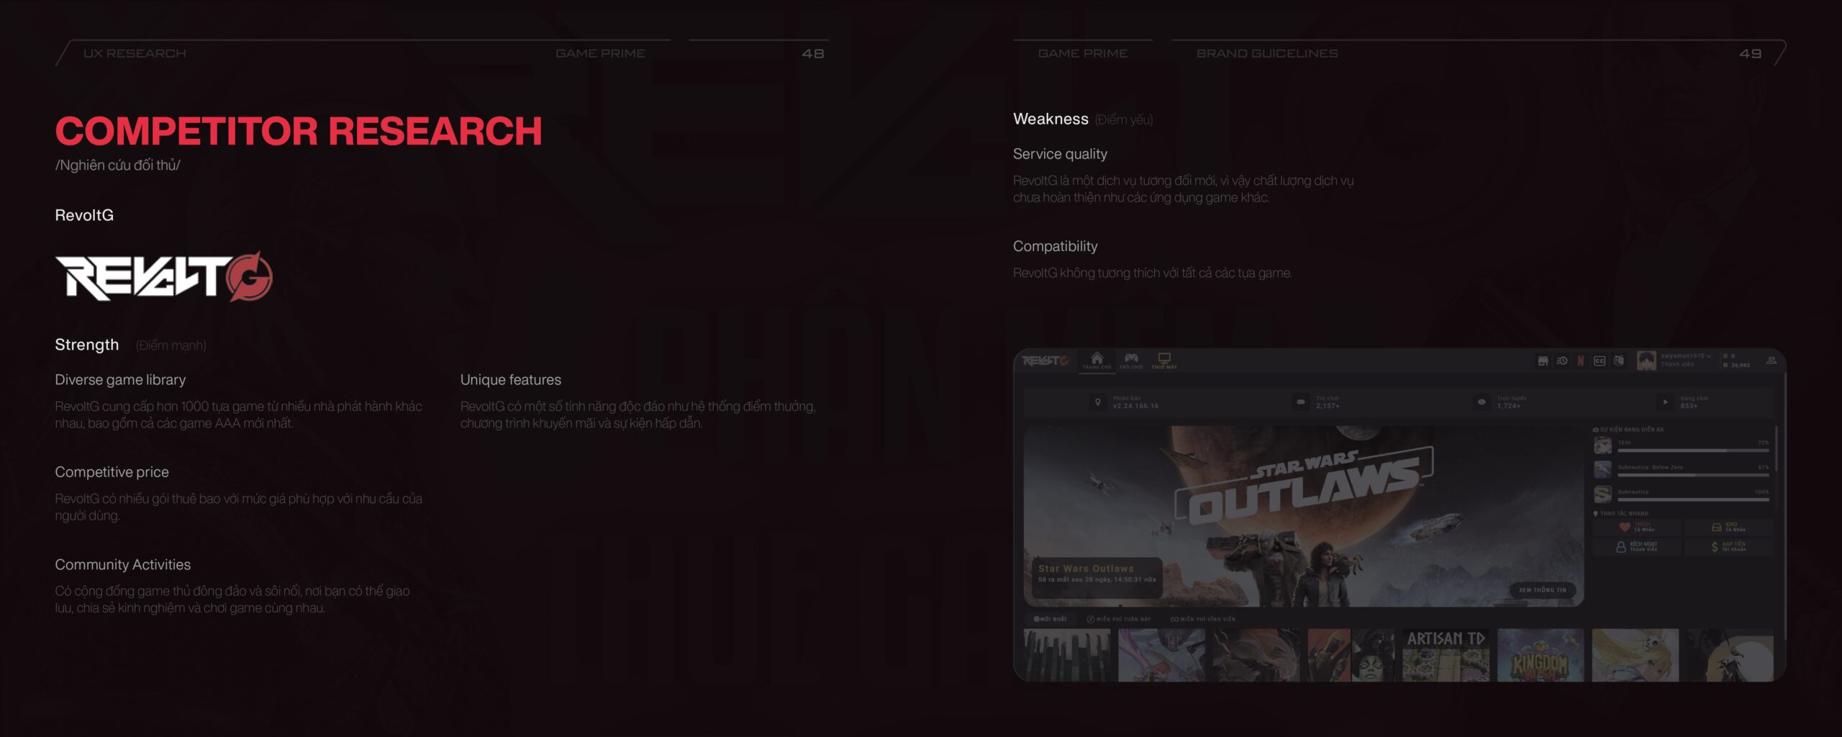Click the gamepad icon beside Trò chơi count
Image resolution: width=1842 pixels, height=737 pixels.
(1301, 402)
